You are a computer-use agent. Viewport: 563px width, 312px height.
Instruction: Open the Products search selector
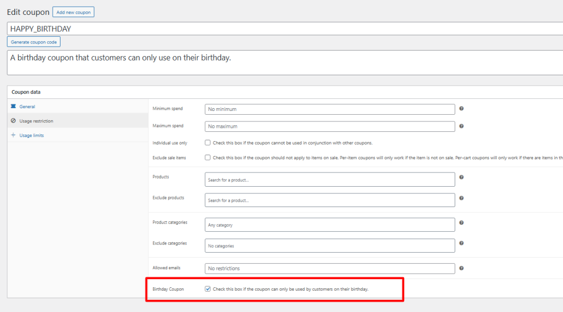point(330,180)
